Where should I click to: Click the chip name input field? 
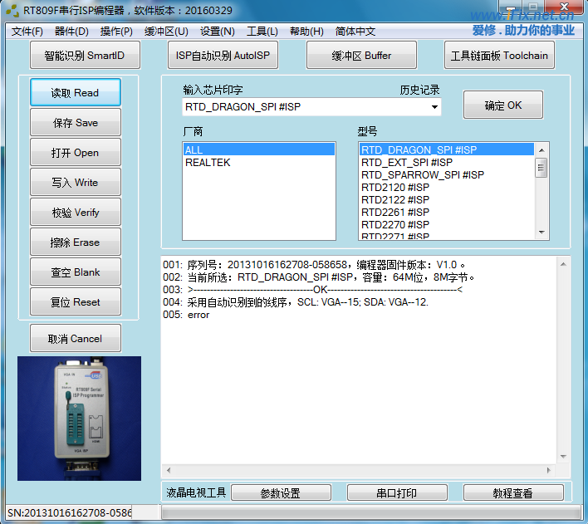[x=303, y=107]
